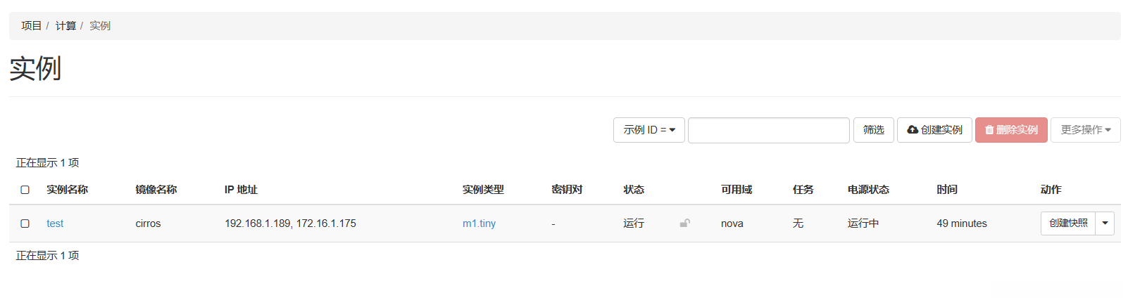Sort by the 电源状态 column header

pos(868,190)
